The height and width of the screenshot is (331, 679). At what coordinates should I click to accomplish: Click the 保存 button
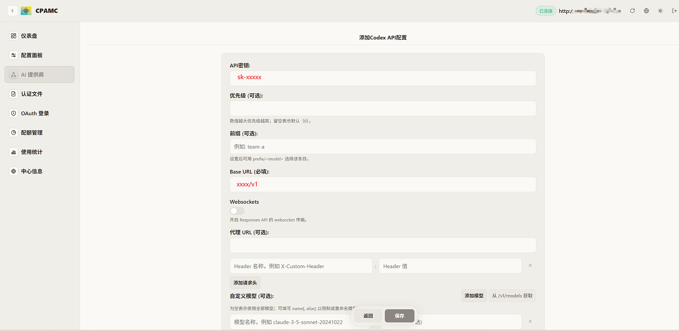[400, 316]
